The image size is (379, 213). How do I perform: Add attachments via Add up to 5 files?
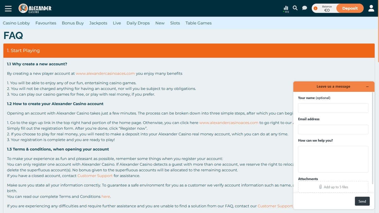pyautogui.click(x=333, y=187)
